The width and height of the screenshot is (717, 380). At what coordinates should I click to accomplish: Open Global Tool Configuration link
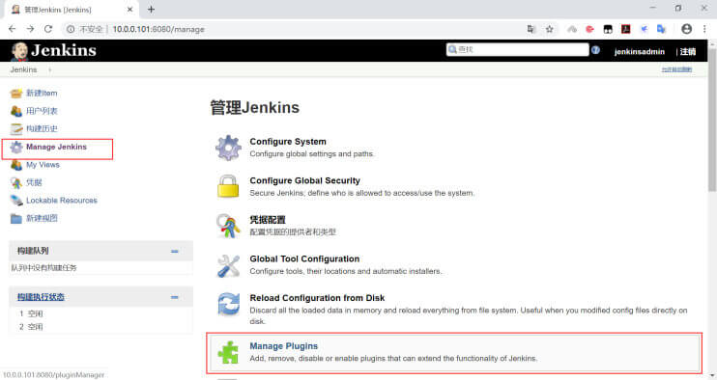304,258
